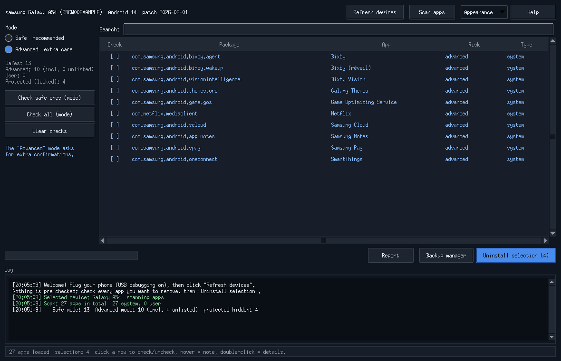
Task: Click the Refresh devices button
Action: click(x=375, y=12)
